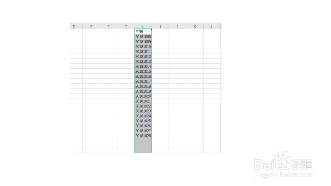Image resolution: width=331 pixels, height=186 pixels.
Task: Click cell containing 20181012
Action: [143, 56]
